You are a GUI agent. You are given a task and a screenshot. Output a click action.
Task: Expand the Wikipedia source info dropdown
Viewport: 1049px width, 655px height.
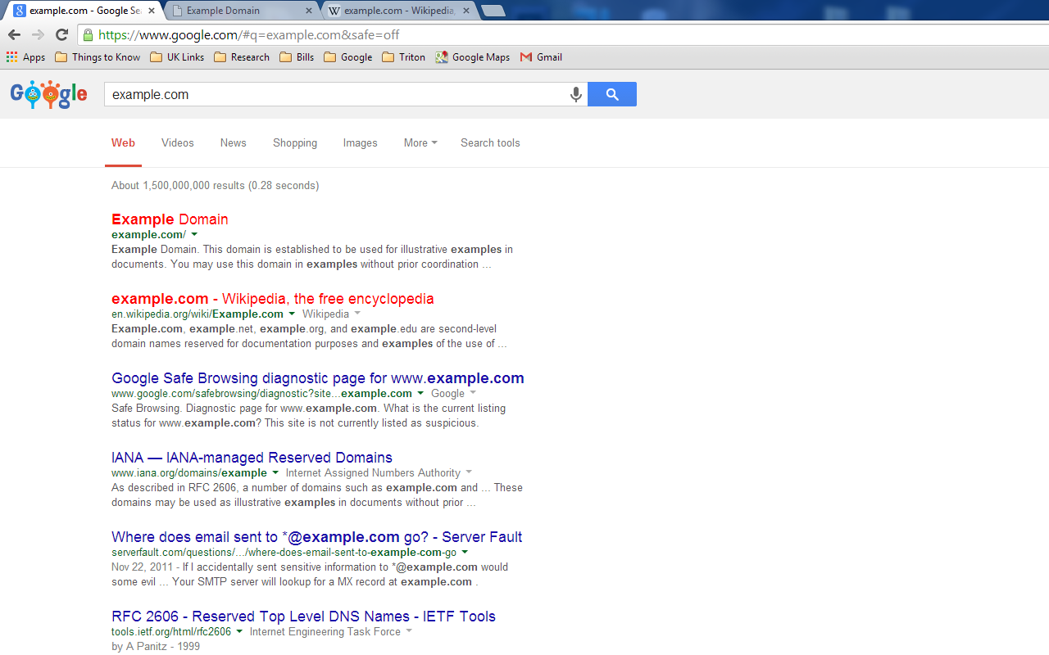point(357,314)
